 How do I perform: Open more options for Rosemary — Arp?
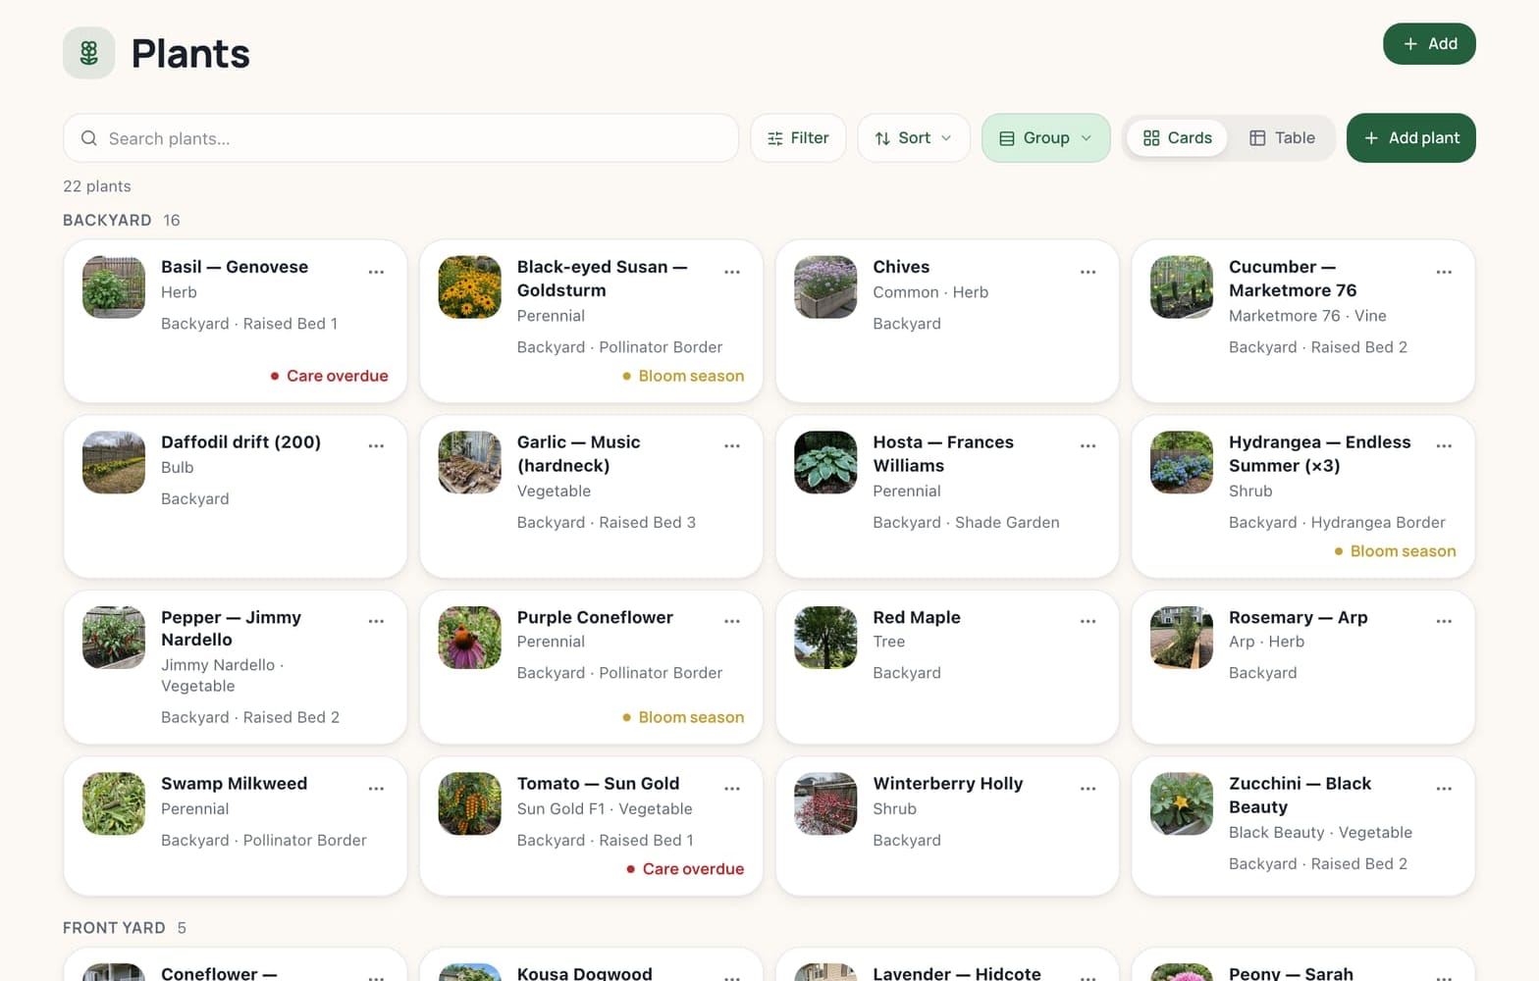pyautogui.click(x=1444, y=621)
